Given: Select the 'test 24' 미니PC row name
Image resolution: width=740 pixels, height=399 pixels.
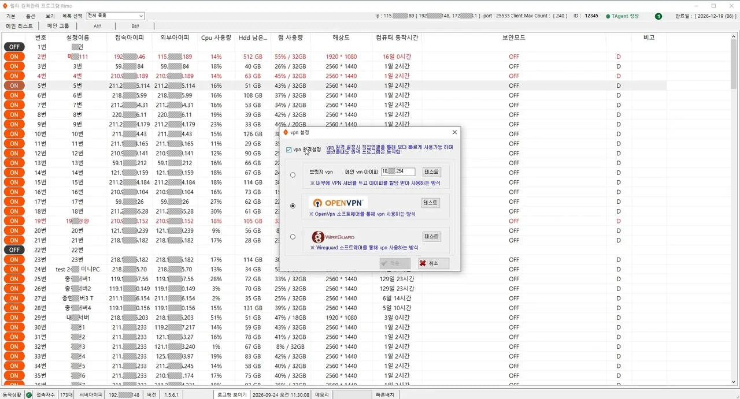Looking at the screenshot, I should point(77,269).
